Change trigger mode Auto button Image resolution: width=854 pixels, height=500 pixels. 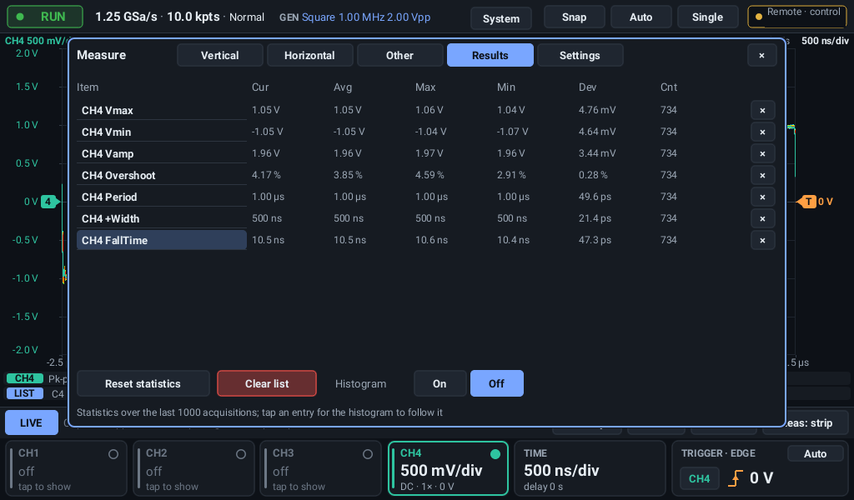click(816, 454)
